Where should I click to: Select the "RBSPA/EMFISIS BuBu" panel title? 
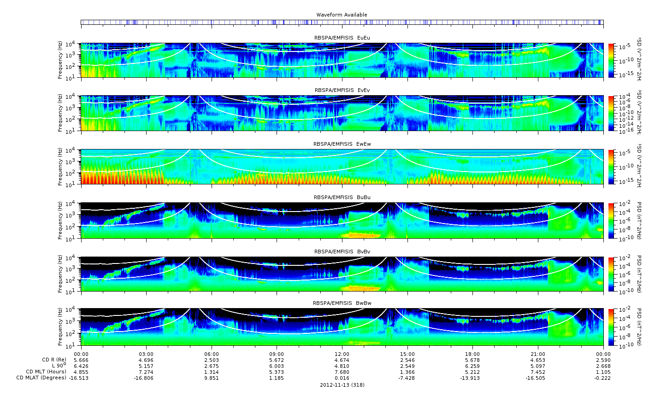click(x=342, y=197)
